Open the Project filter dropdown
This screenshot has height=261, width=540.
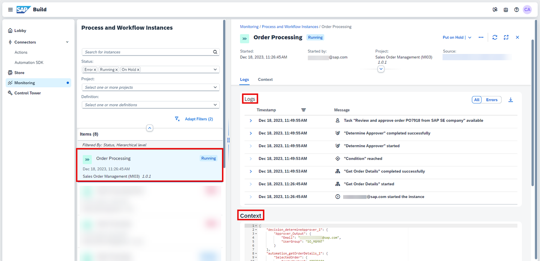[215, 87]
